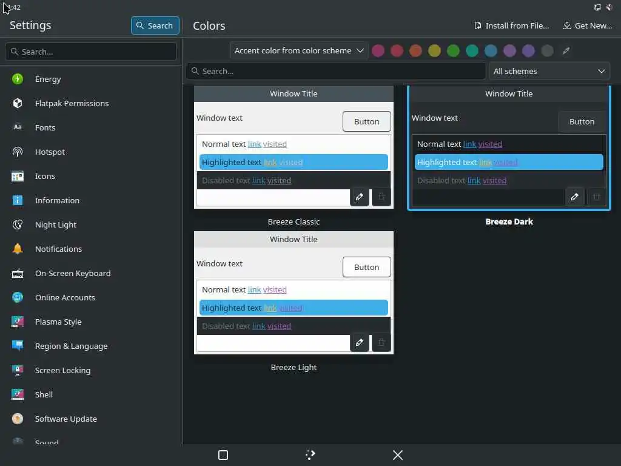The image size is (621, 466).
Task: Open the accent color source dropdown
Action: (299, 51)
